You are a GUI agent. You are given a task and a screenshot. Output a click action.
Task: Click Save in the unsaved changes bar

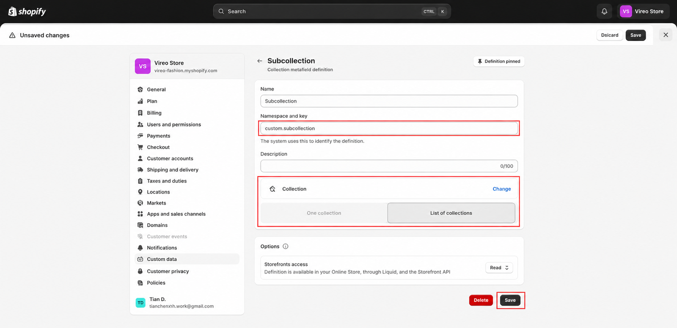pyautogui.click(x=636, y=35)
